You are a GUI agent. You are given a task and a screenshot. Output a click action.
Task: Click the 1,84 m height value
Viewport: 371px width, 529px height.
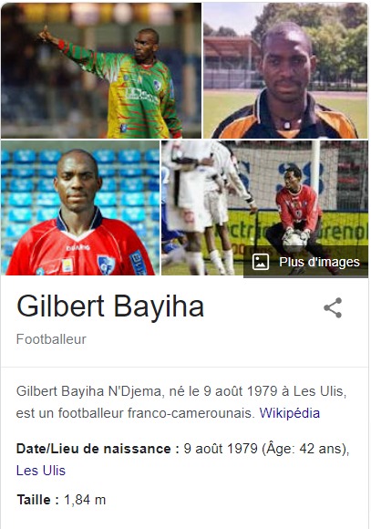(x=85, y=500)
